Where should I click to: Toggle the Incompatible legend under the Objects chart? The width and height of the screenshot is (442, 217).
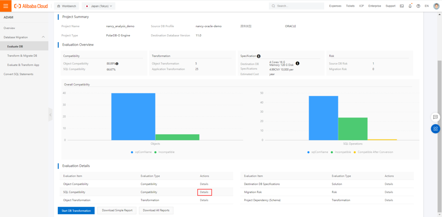coord(164,152)
